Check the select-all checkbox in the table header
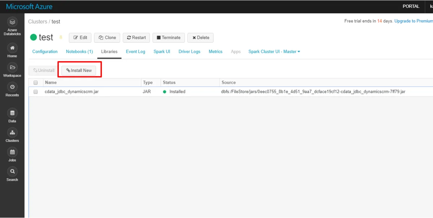Viewport: 433px width, 218px height. click(35, 82)
